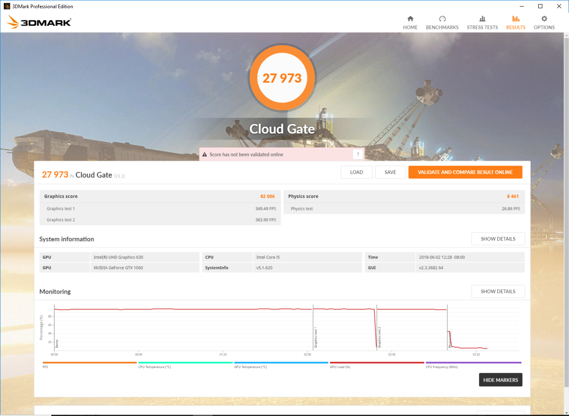The width and height of the screenshot is (569, 416).
Task: Click the Demo marker in chart
Action: point(57,344)
